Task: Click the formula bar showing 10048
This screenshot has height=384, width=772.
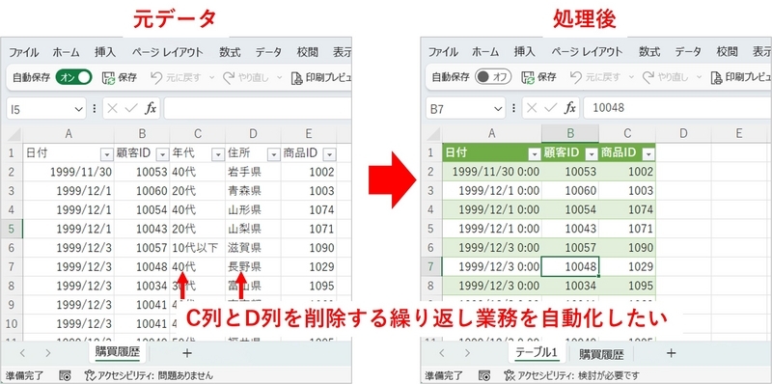Action: click(677, 108)
